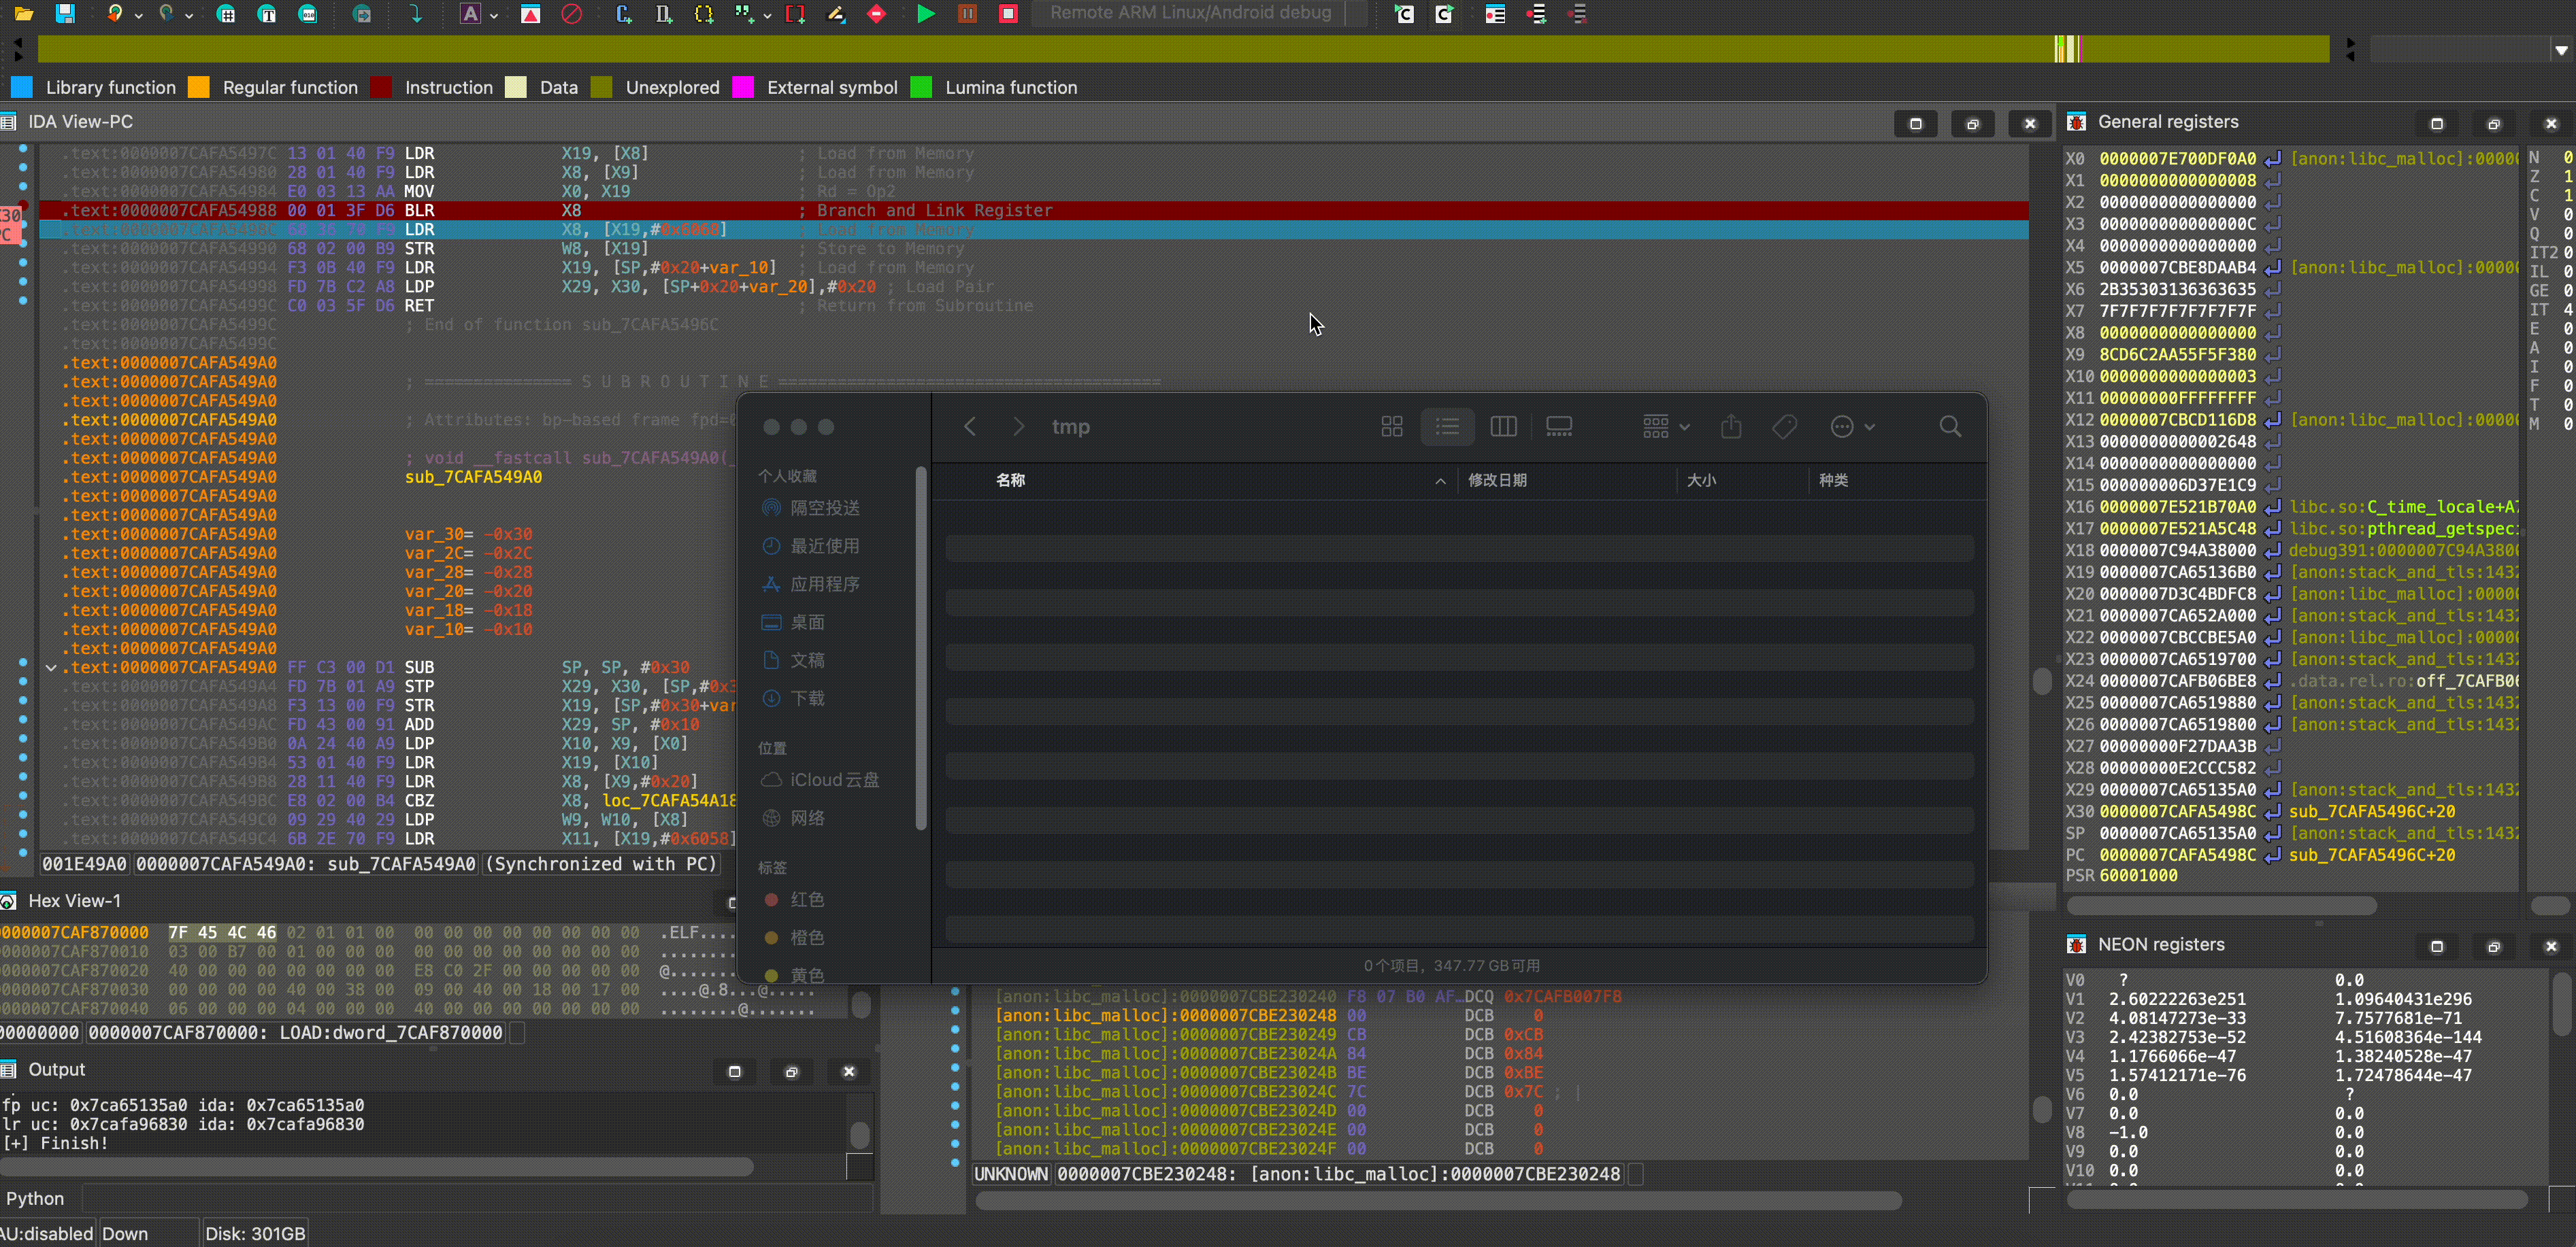
Task: Click Finder share icon
Action: pos(1731,426)
